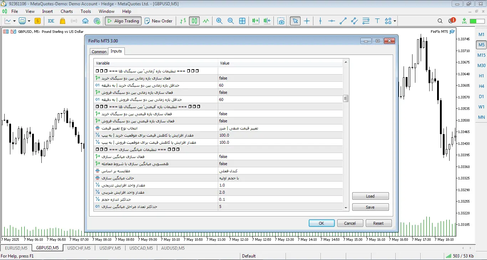Click the Load button

370,196
